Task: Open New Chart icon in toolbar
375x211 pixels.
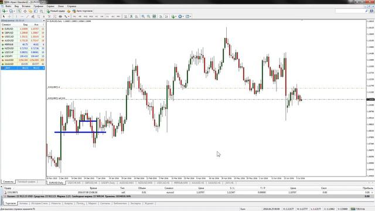Action: (4, 11)
